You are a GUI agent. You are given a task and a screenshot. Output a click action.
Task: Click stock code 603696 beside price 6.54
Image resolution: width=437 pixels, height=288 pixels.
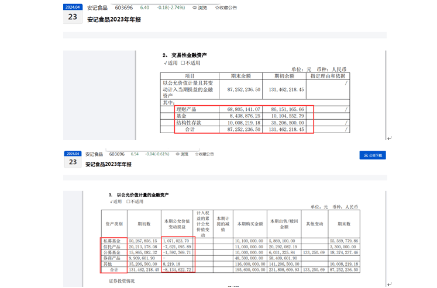117,154
